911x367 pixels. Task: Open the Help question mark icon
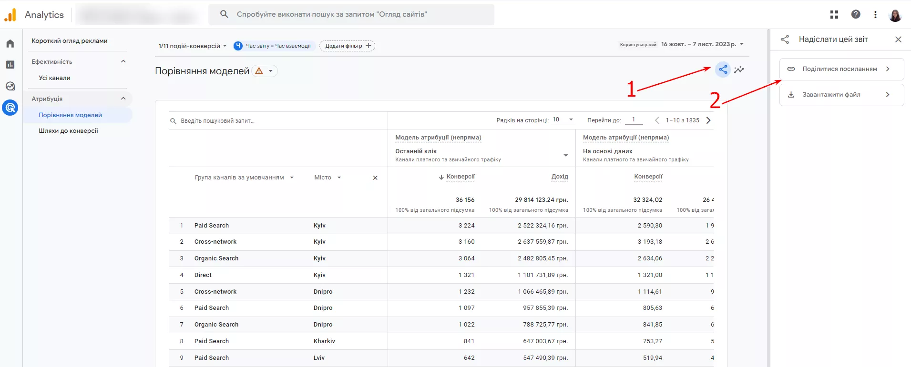point(856,14)
